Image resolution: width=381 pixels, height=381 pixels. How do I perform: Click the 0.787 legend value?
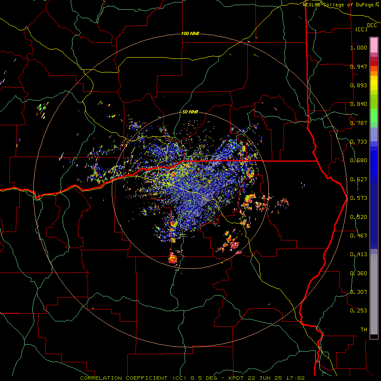click(359, 123)
